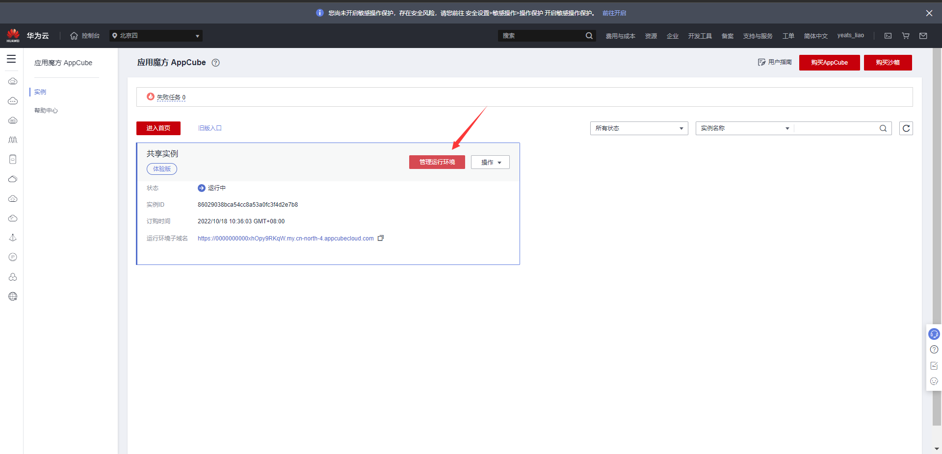Click the 旧版入口 link
The height and width of the screenshot is (454, 942).
point(210,128)
